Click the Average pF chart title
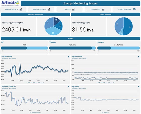Screen dimensions: 141x114 75,86
